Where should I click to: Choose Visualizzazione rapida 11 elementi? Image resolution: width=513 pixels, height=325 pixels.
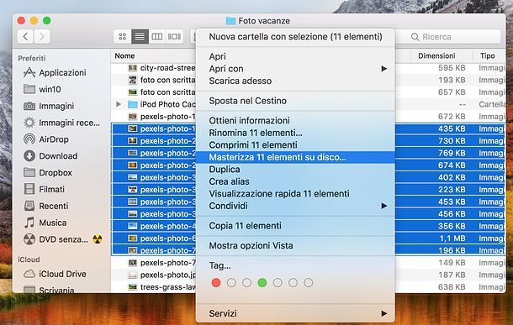[295, 194]
